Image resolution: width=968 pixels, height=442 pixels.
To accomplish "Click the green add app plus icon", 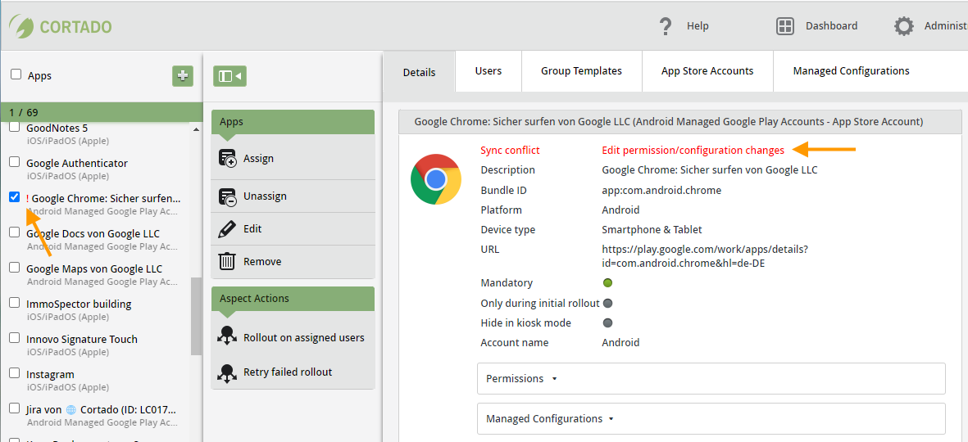I will click(183, 75).
